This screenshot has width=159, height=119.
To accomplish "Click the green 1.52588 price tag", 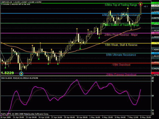I will (x=155, y=3).
